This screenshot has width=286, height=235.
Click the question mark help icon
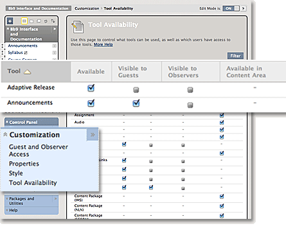point(243,8)
